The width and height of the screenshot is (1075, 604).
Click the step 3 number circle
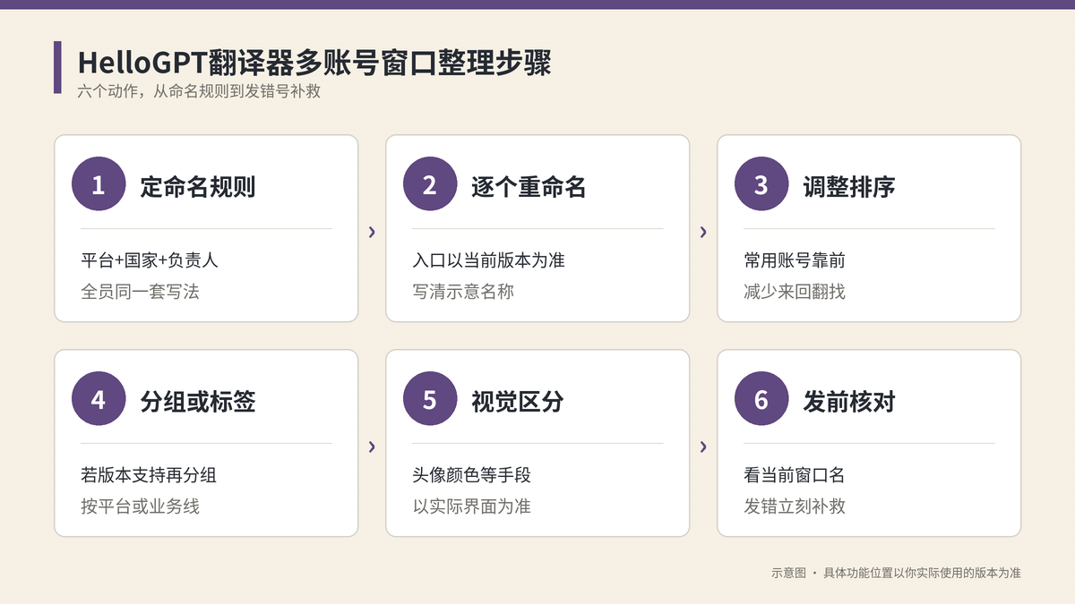click(761, 185)
